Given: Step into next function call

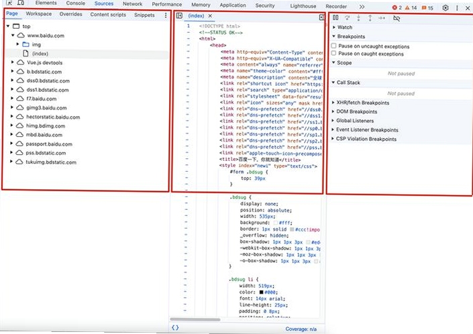Looking at the screenshot, I should click(x=359, y=18).
